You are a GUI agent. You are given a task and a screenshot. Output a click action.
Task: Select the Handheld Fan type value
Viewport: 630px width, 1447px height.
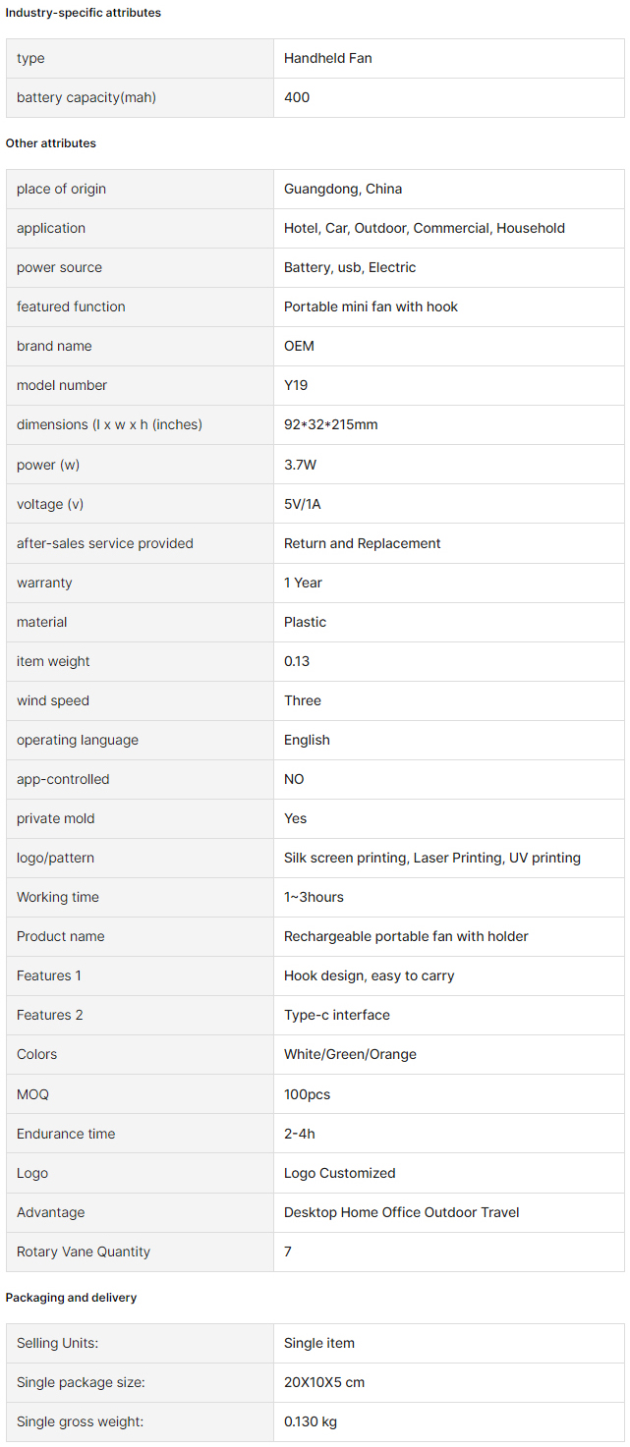[x=328, y=58]
